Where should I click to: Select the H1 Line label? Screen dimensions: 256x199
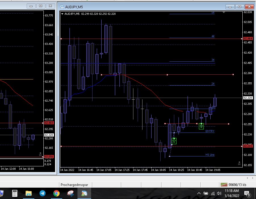click(x=210, y=155)
